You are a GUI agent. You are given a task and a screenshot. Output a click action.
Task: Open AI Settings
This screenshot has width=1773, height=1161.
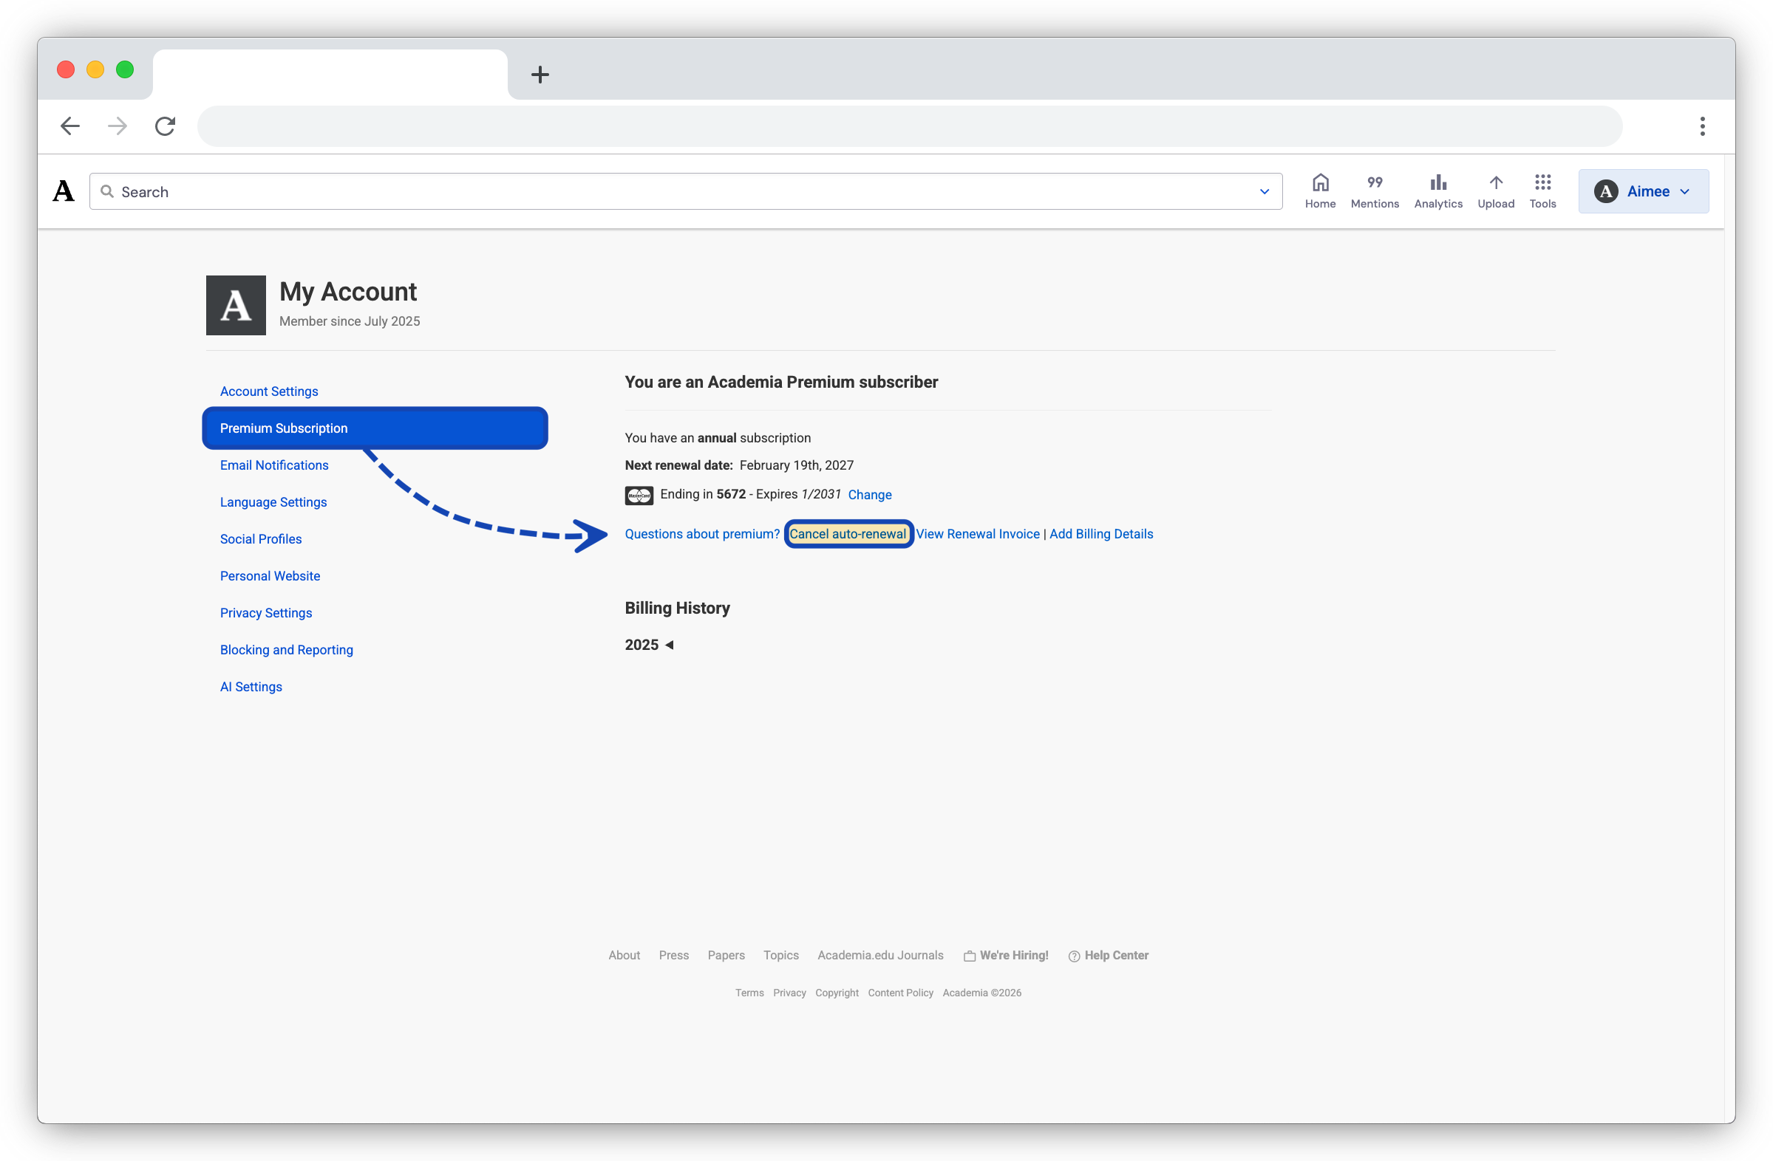pos(251,687)
